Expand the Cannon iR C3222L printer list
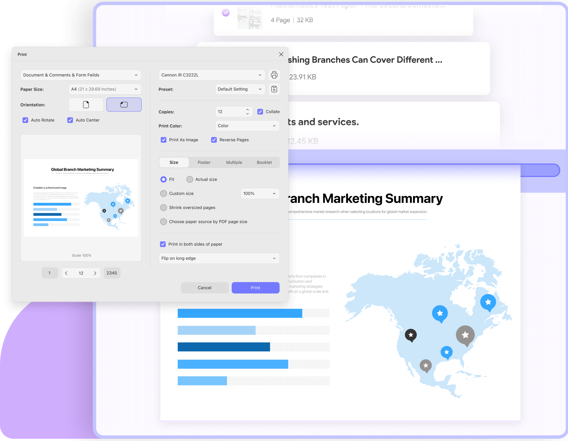Image resolution: width=568 pixels, height=441 pixels. 212,75
